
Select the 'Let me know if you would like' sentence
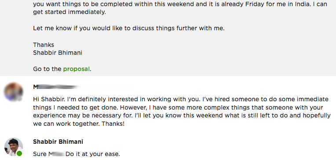(x=128, y=28)
